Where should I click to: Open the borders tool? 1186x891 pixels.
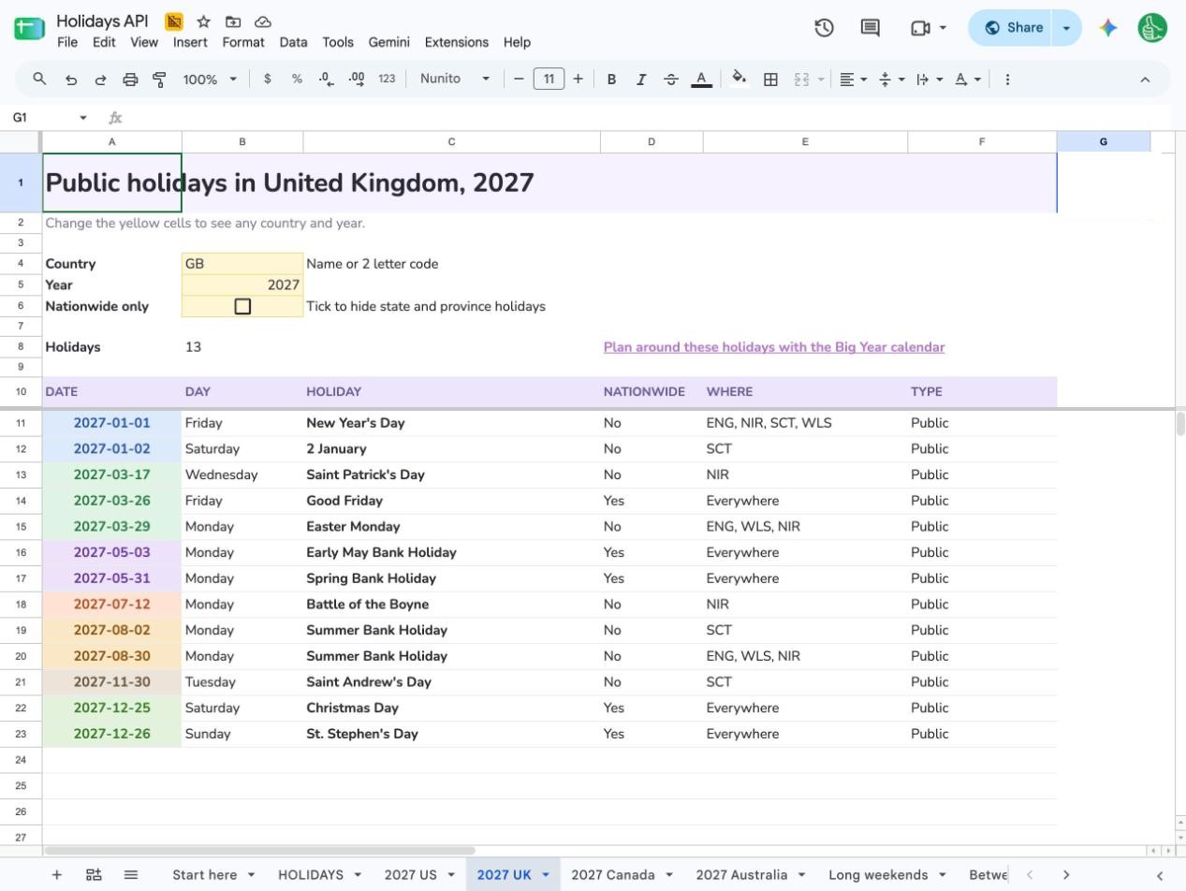(770, 80)
